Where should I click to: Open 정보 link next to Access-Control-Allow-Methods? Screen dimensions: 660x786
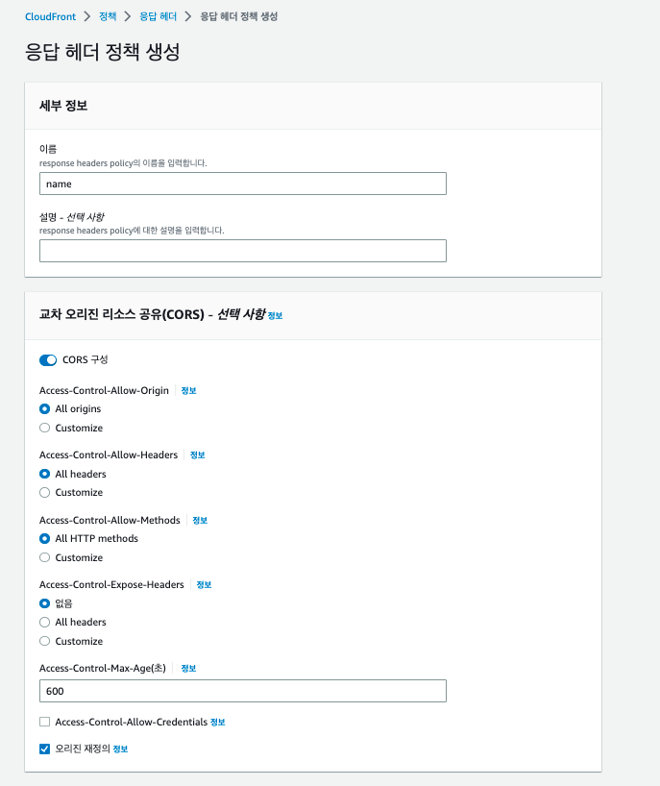point(200,521)
